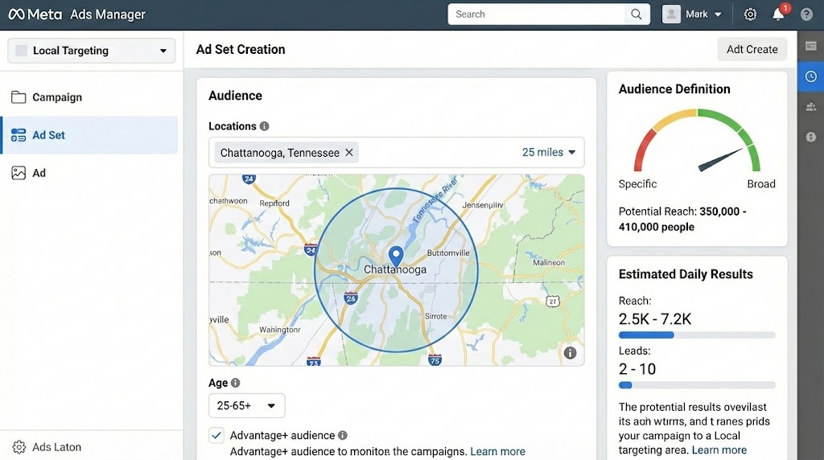Click the Reach progress bar
Screen dimensions: 824x460
pyautogui.click(x=697, y=335)
